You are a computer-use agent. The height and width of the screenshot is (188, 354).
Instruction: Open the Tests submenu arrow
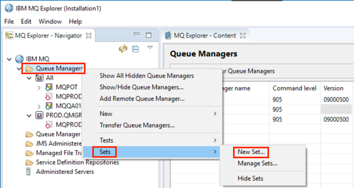[215, 140]
